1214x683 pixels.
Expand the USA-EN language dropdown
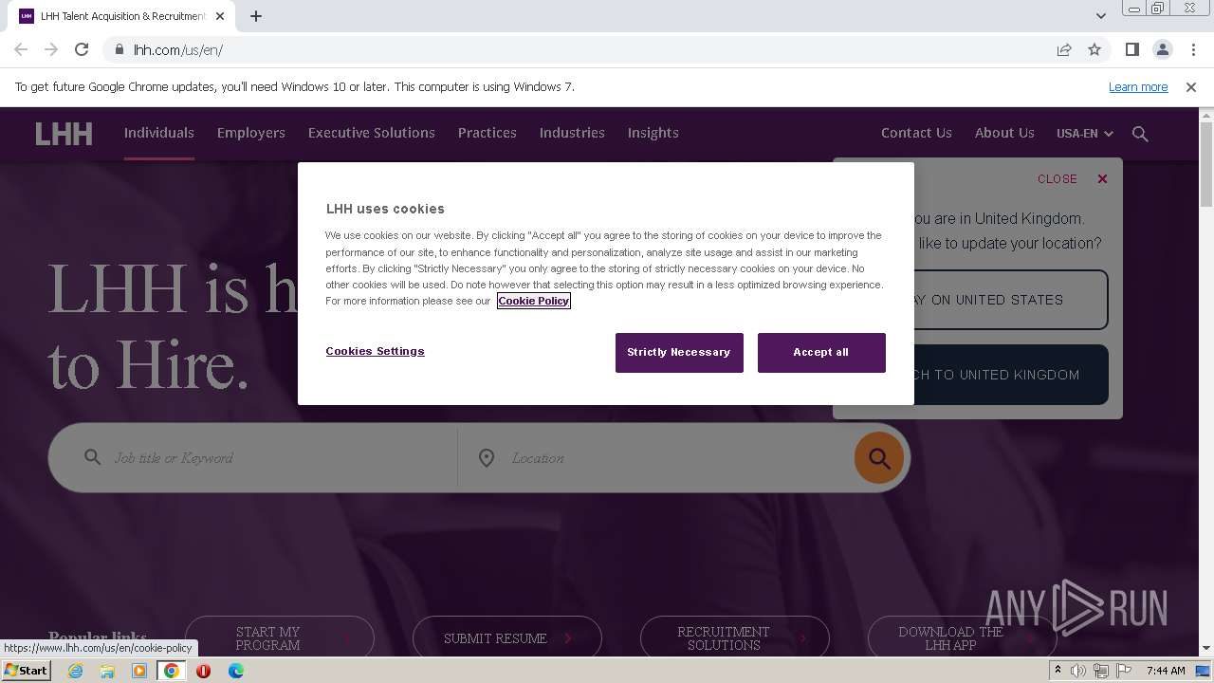click(x=1084, y=134)
